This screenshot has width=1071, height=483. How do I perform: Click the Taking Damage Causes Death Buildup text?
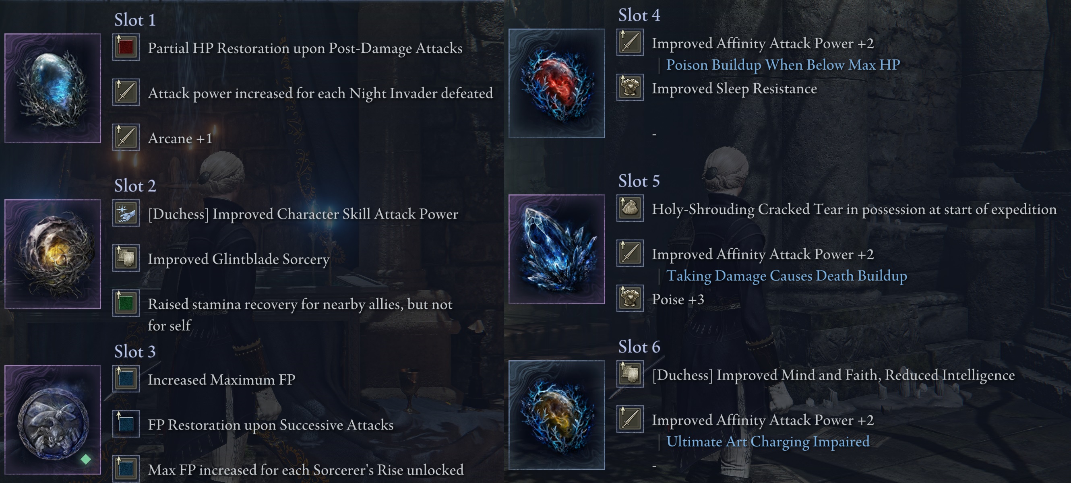pyautogui.click(x=787, y=276)
